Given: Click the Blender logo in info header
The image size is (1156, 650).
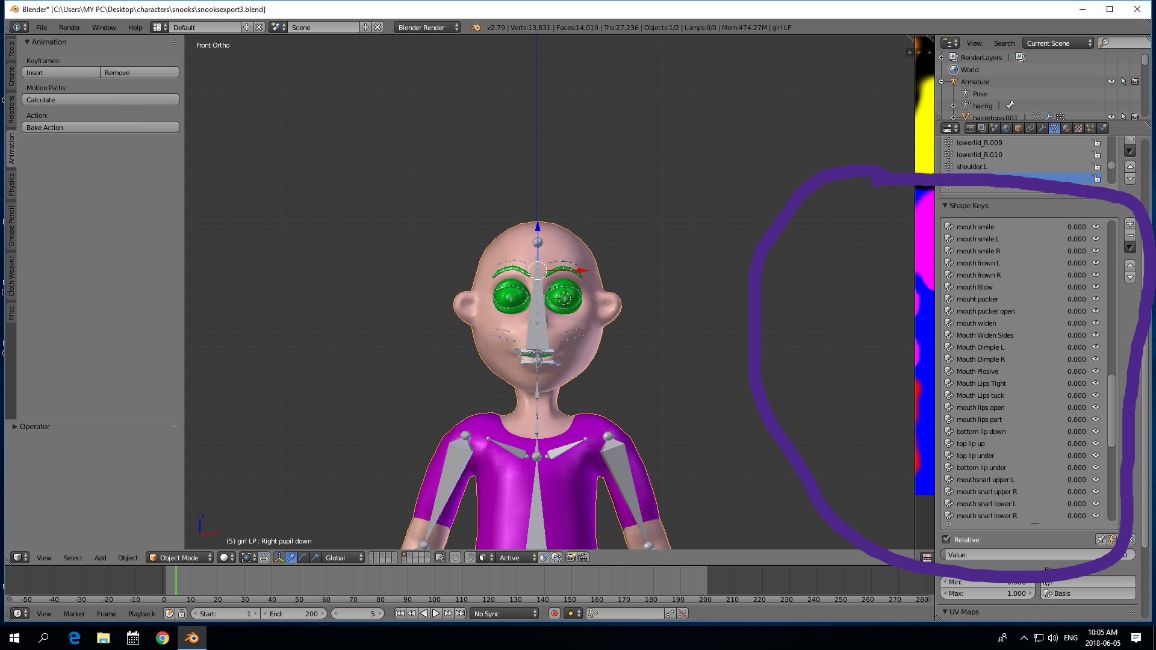Looking at the screenshot, I should (x=476, y=28).
